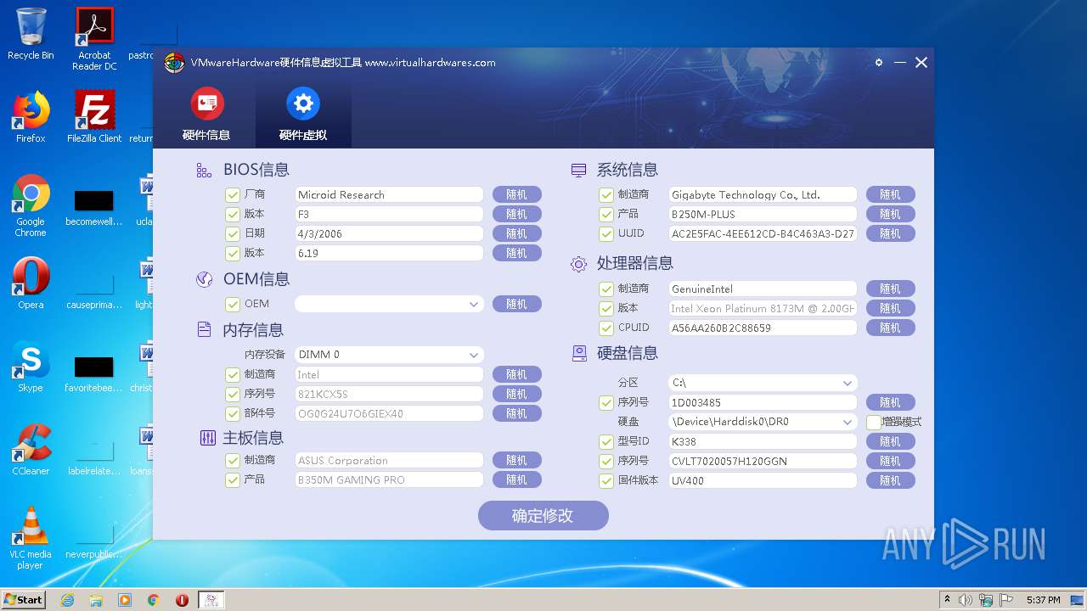Select the CCleaner desktop icon
The height and width of the screenshot is (611, 1087).
(31, 450)
